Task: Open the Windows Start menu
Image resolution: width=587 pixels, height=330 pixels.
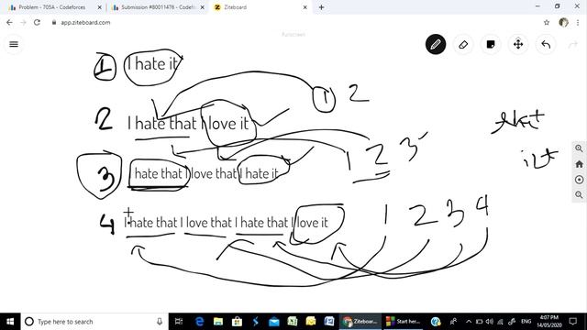Action: (10, 322)
